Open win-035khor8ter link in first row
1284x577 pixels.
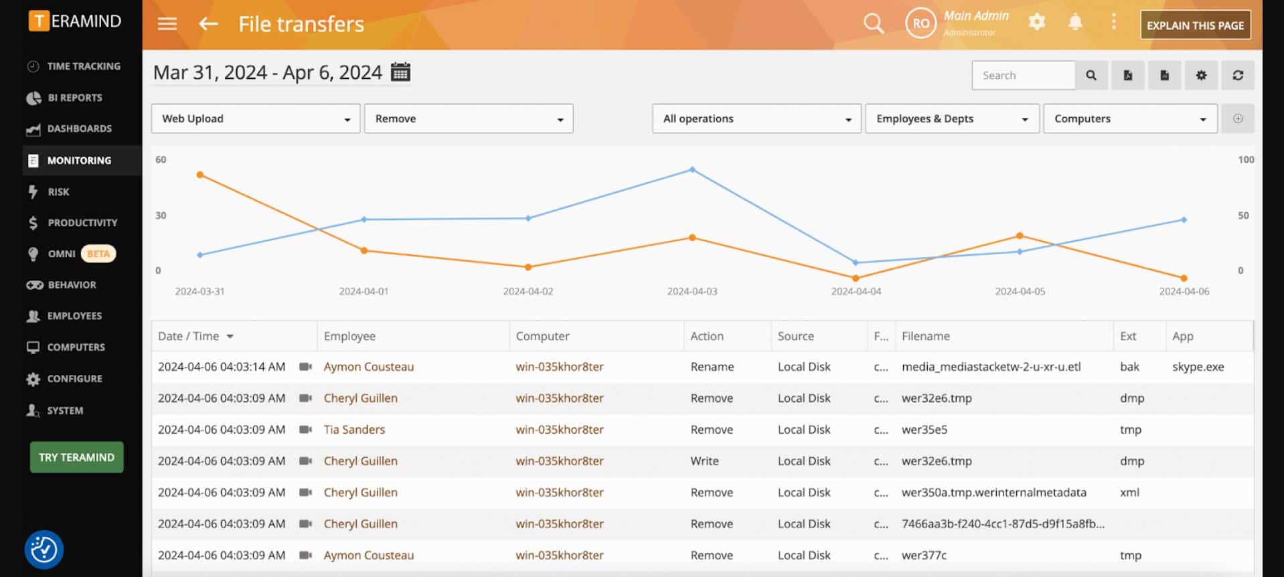point(560,367)
